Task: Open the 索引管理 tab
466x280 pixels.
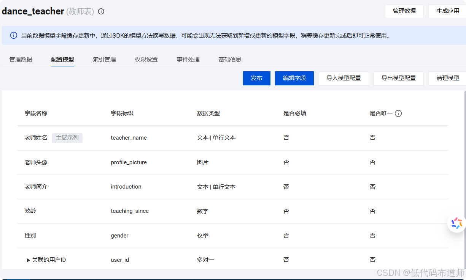Action: click(104, 60)
